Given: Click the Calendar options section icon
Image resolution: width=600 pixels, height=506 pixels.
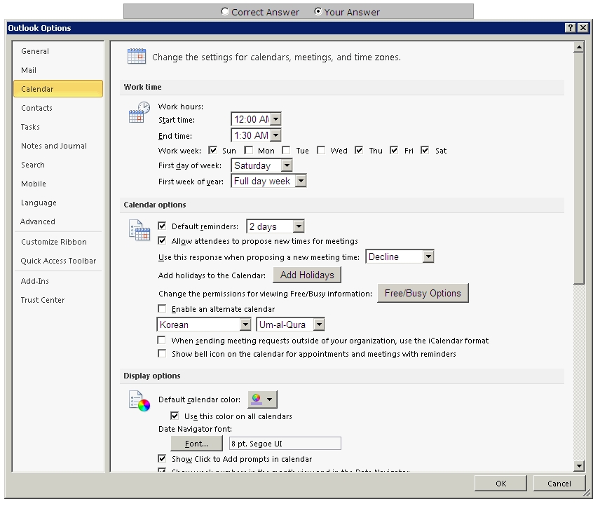Looking at the screenshot, I should point(139,230).
